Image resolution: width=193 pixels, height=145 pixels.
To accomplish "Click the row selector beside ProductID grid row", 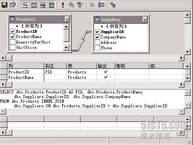I will pyautogui.click(x=3, y=72).
